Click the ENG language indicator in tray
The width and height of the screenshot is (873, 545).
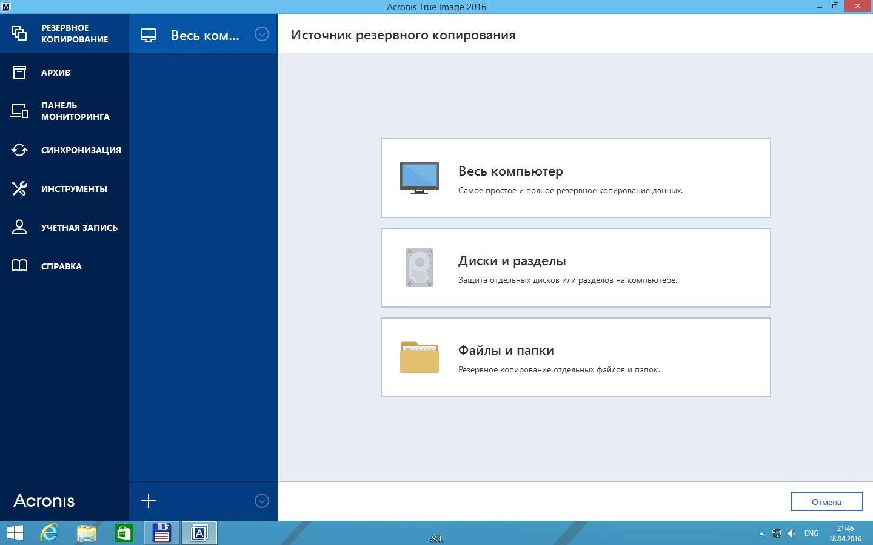(x=811, y=533)
